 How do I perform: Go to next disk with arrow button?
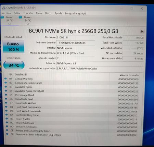coord(142,31)
